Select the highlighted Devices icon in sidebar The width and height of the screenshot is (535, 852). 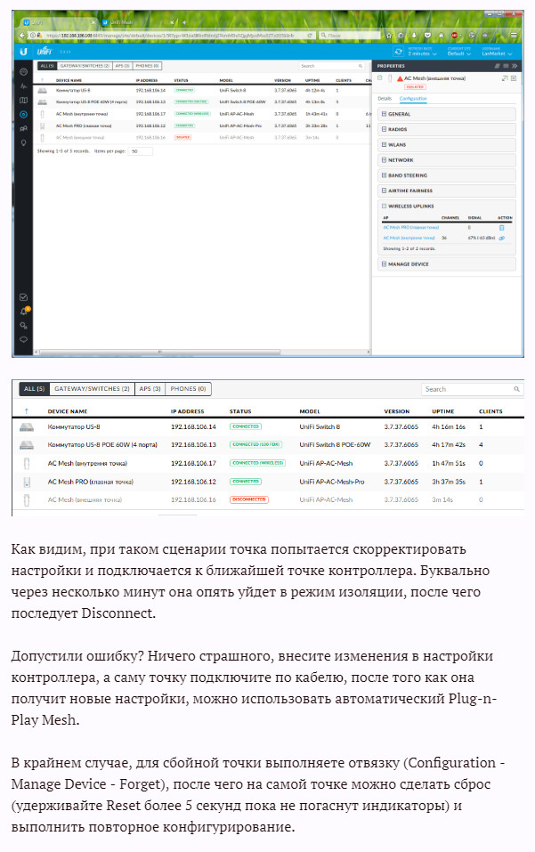click(x=23, y=115)
